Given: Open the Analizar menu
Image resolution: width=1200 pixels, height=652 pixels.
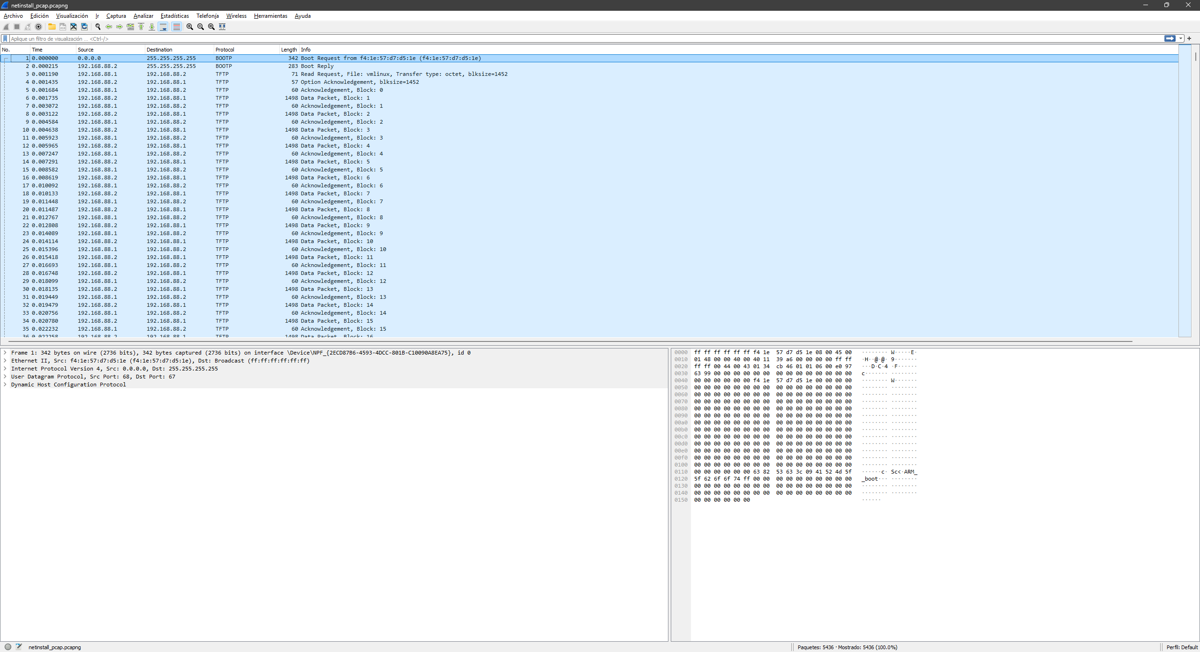Looking at the screenshot, I should pos(143,16).
